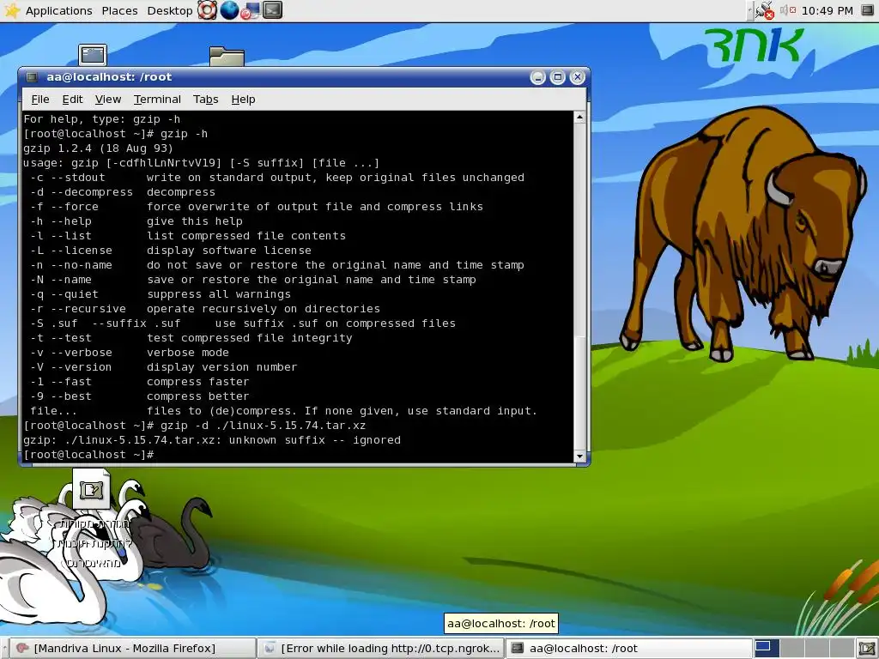Click the '-V --version' option line
The image size is (879, 659).
click(x=164, y=367)
